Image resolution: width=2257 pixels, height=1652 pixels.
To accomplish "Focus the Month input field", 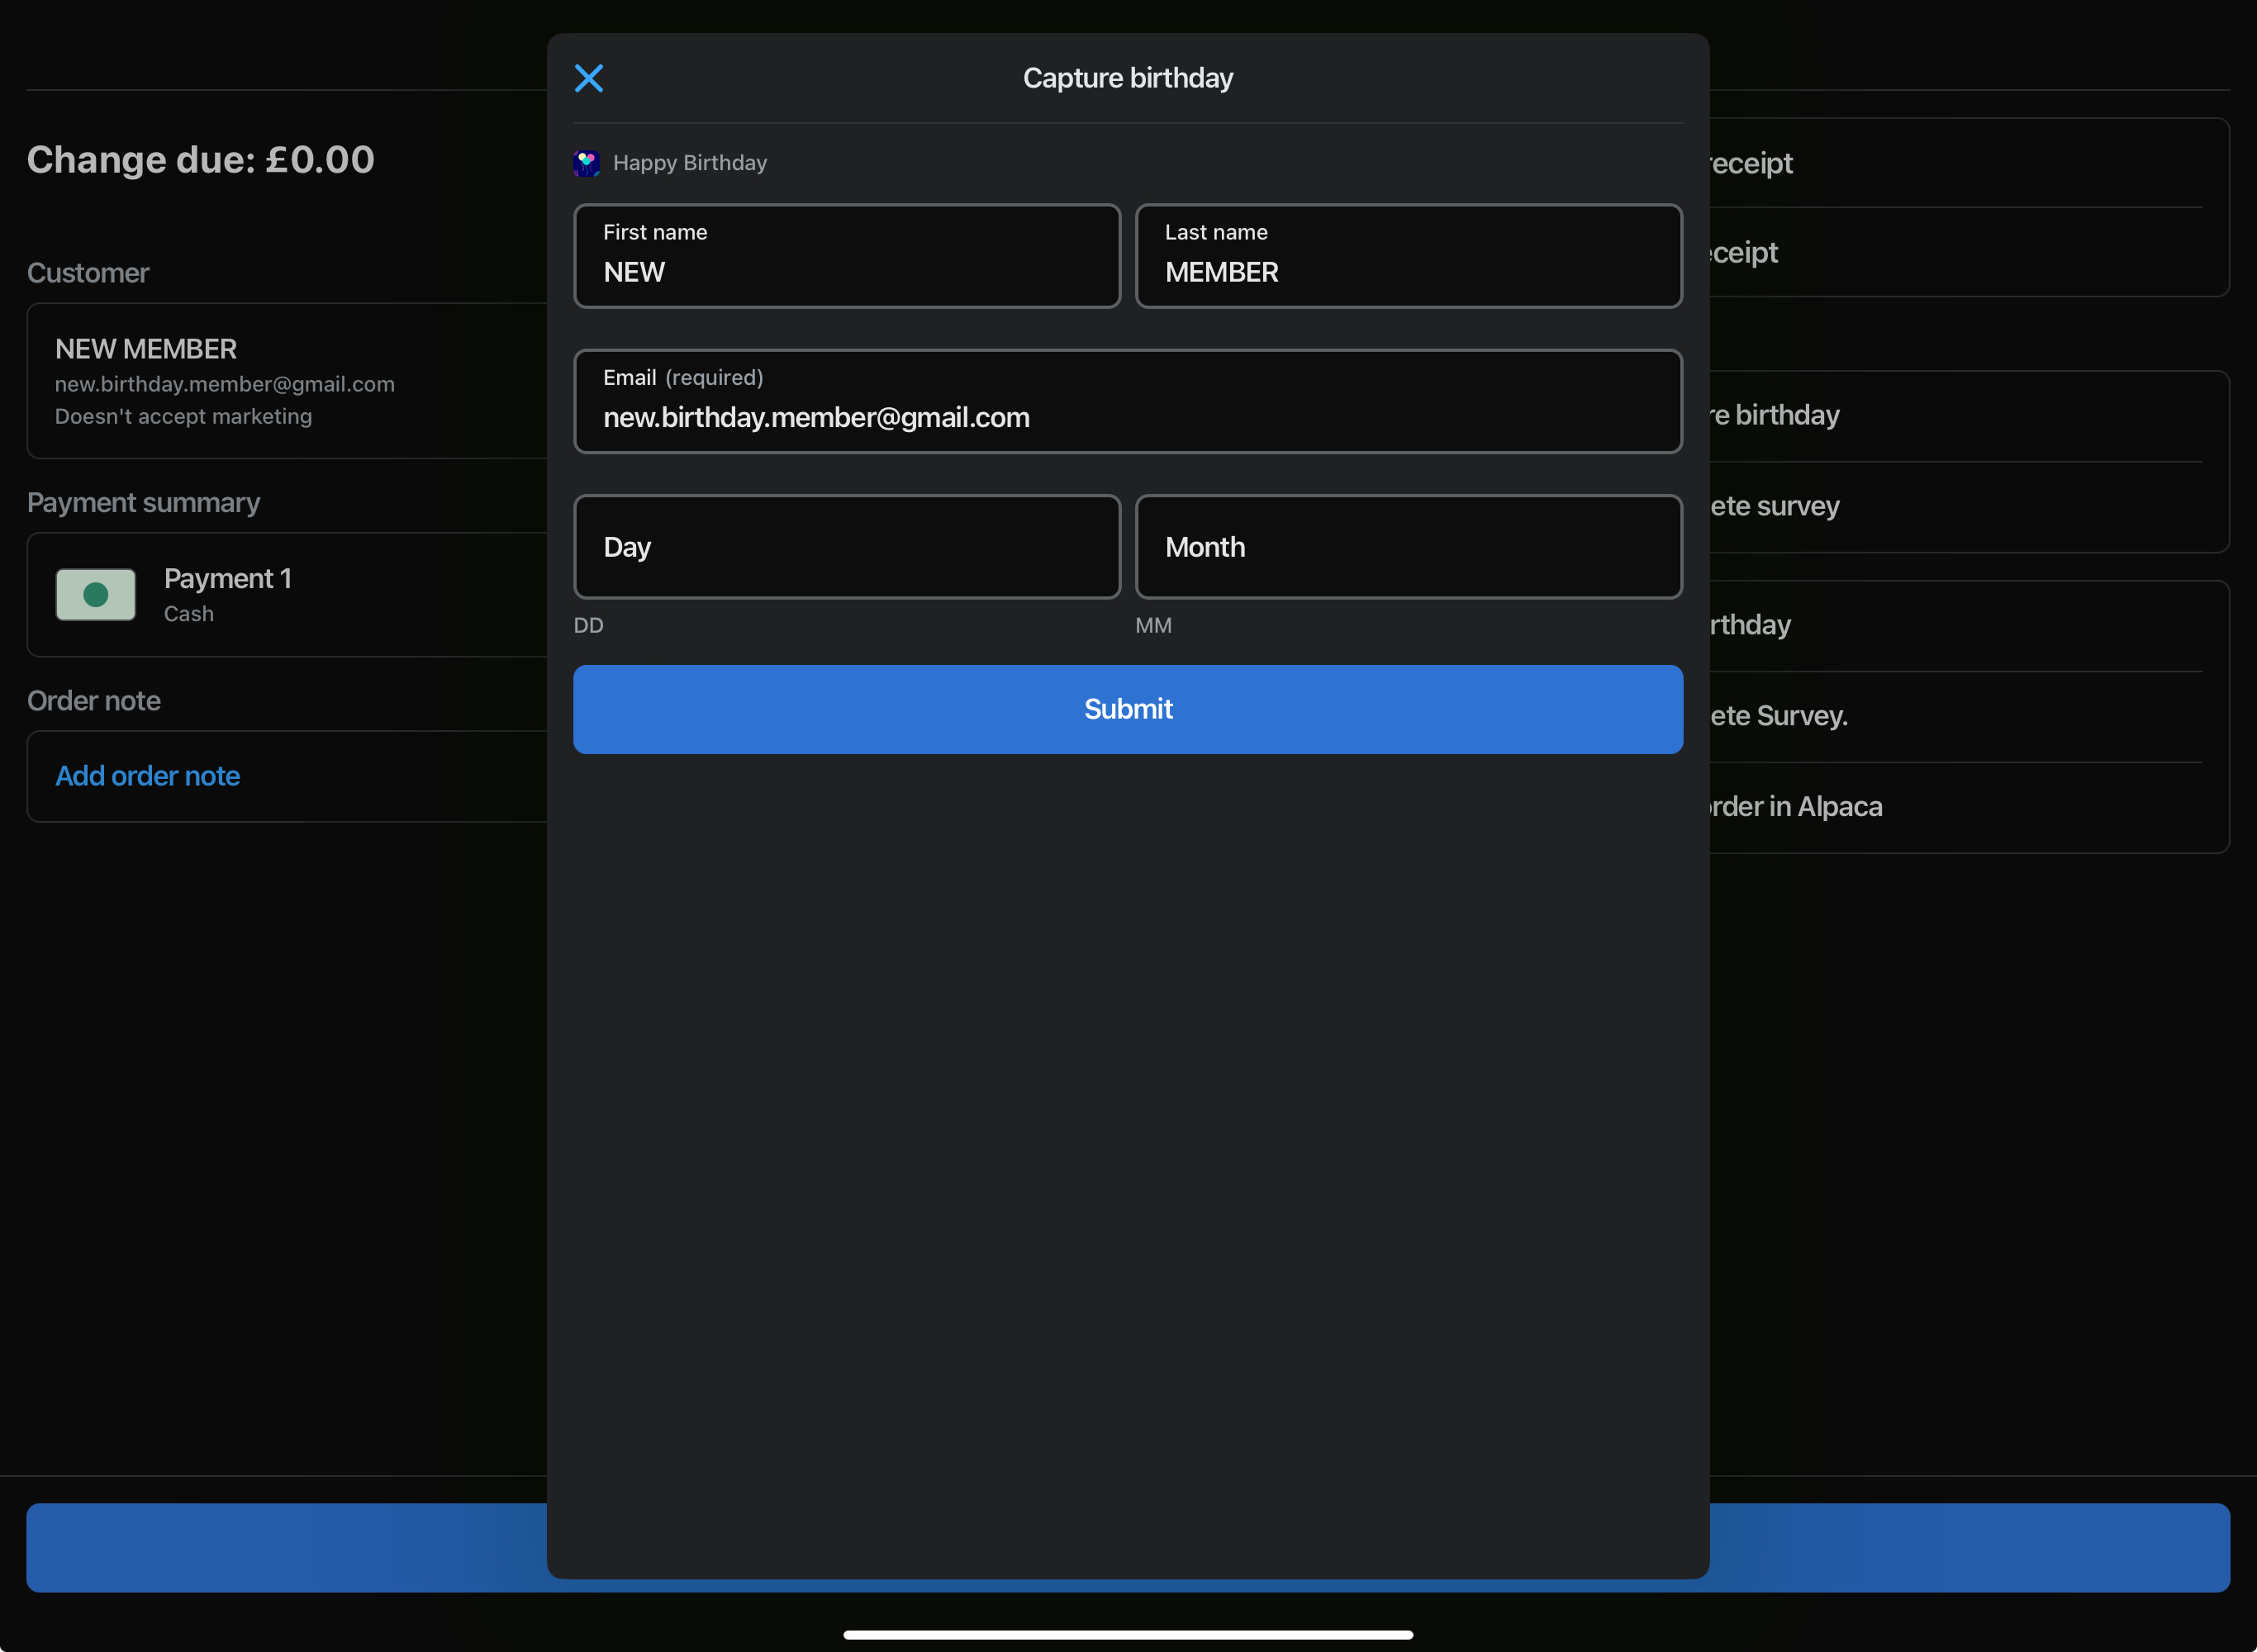I will [x=1408, y=547].
